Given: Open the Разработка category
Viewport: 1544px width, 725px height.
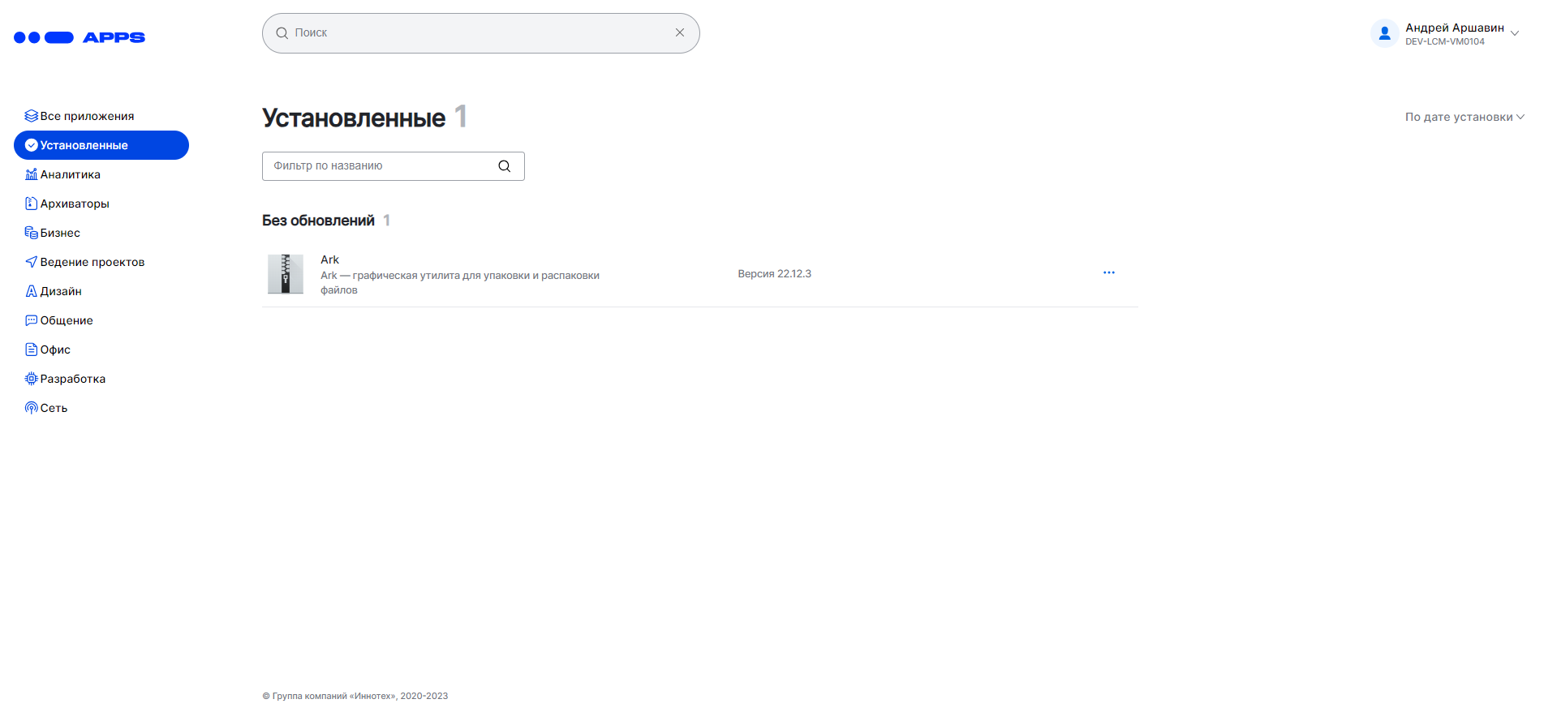Looking at the screenshot, I should 73,379.
